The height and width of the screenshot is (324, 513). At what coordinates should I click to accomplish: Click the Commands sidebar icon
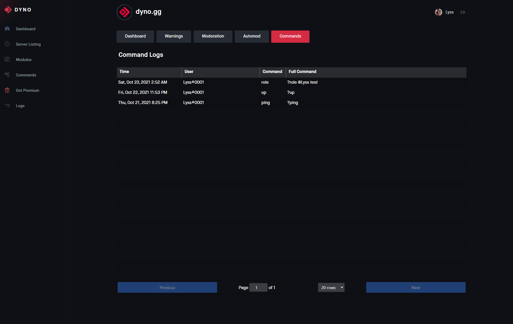[x=7, y=75]
